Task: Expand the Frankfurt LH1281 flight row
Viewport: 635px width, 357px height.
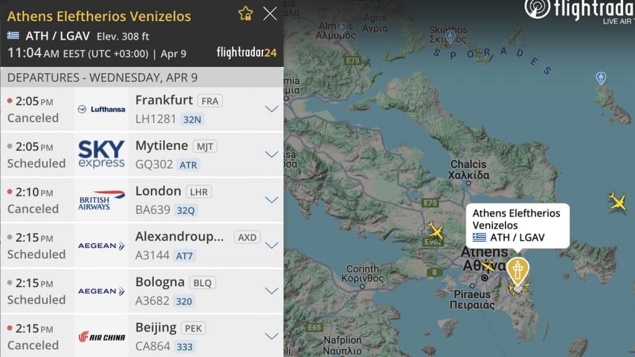Action: (142, 109)
